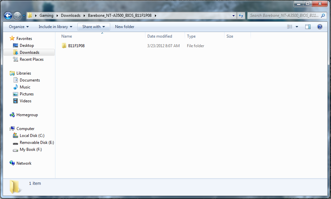331x199 pixels.
Task: Select Network in the navigation pane
Action: [24, 163]
